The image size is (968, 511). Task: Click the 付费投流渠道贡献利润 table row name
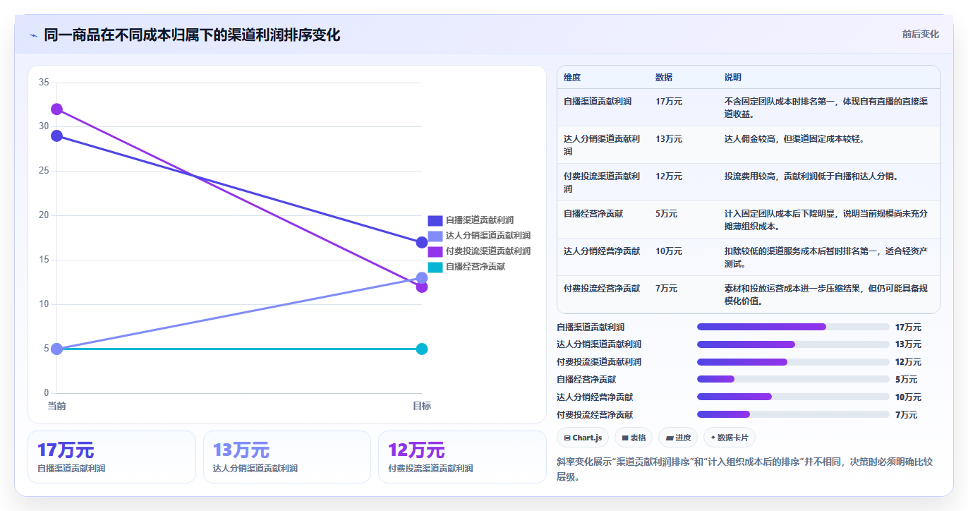[x=602, y=182]
